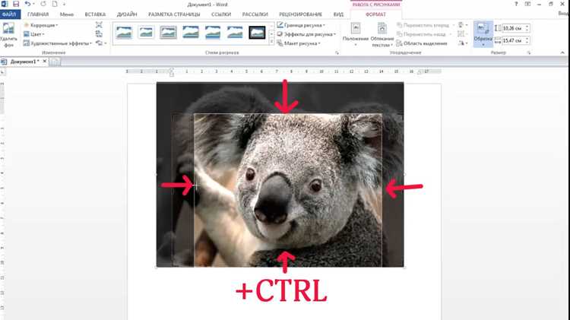Click the Save icon in quick access toolbar

[x=16, y=4]
